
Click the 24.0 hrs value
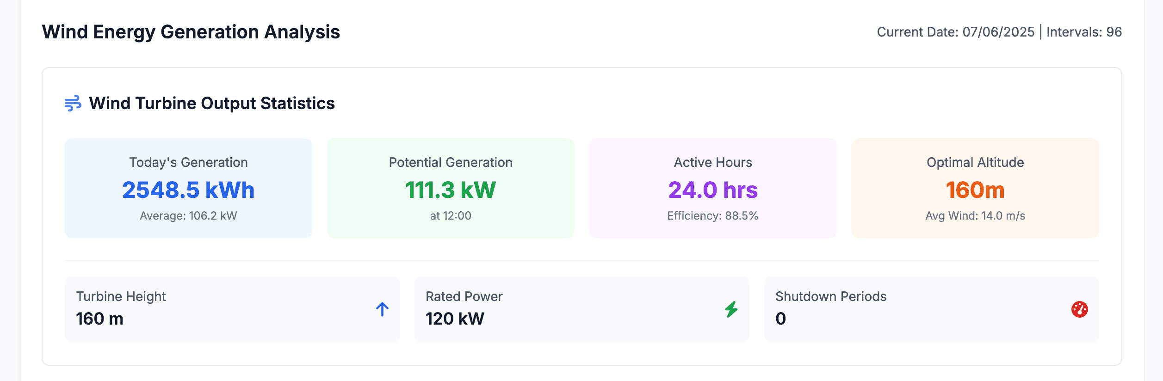[713, 190]
